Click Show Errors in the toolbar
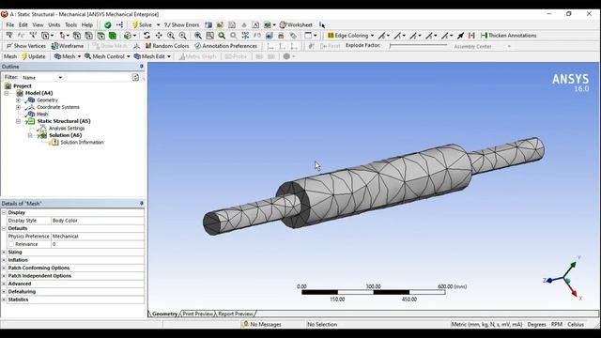Screen dimensions: 601x338 [181, 25]
